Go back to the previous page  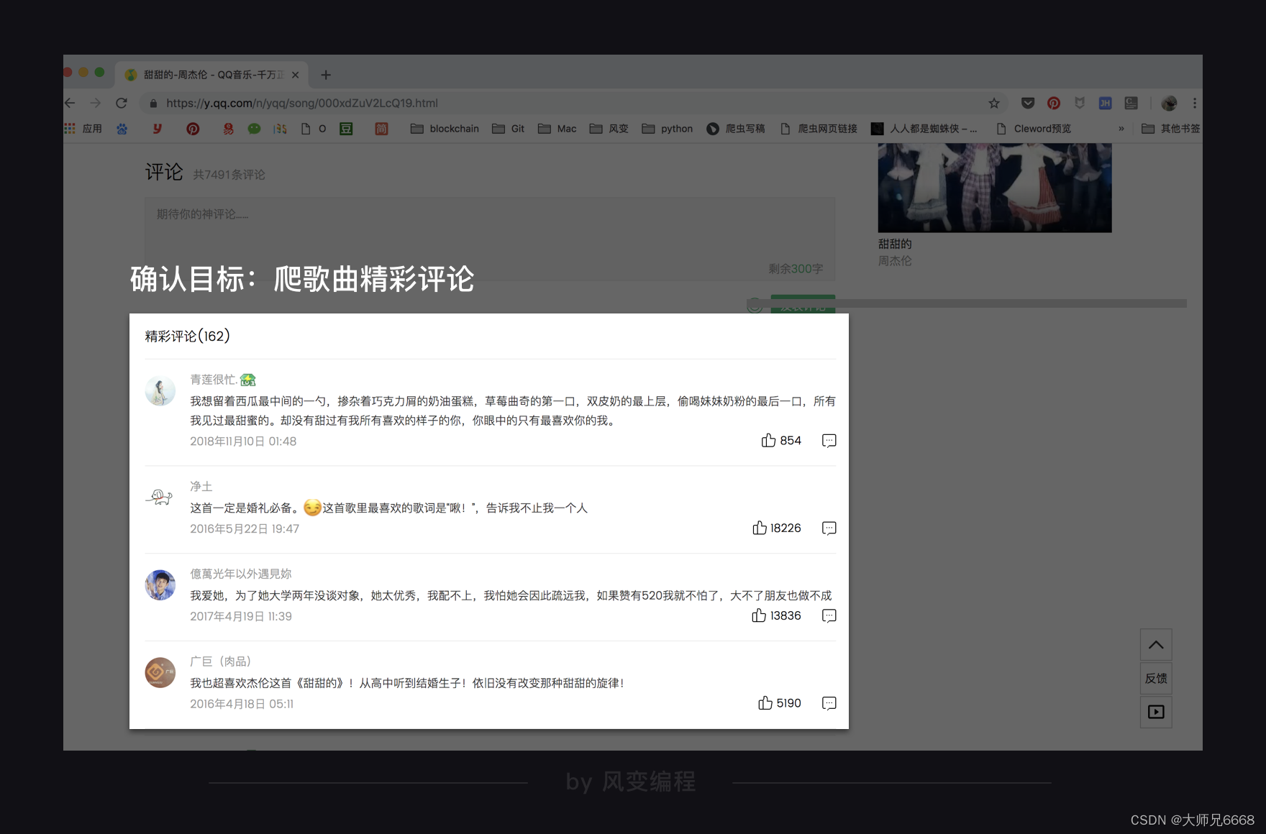tap(70, 103)
